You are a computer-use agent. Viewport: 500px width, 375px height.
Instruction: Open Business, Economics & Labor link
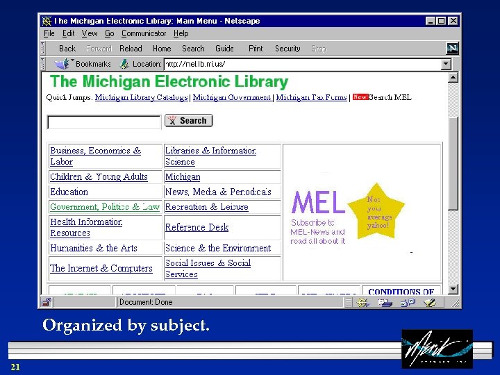[95, 156]
